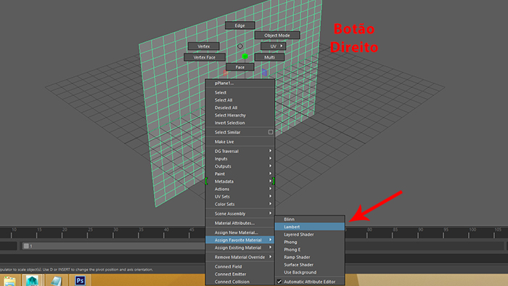The image size is (508, 286).
Task: Click Select All in context menu
Action: [240, 100]
